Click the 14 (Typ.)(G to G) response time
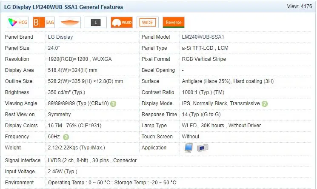Screen dimensions: 317x189 pos(201,115)
